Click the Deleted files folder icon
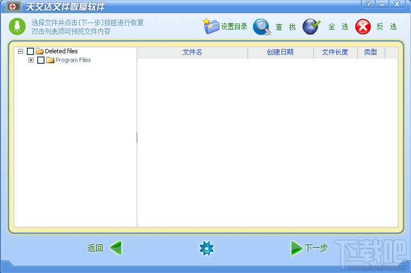The width and height of the screenshot is (411, 273). click(x=40, y=51)
